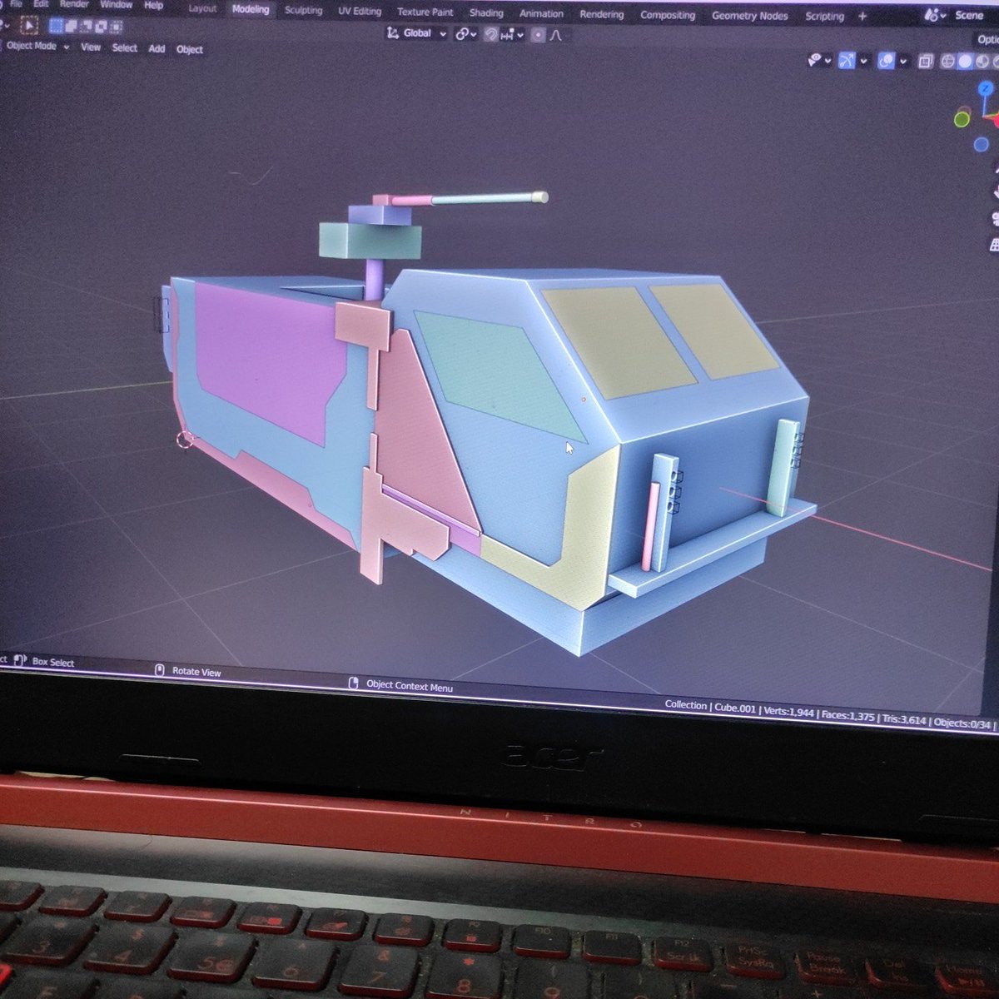This screenshot has width=999, height=999.
Task: Toggle the snapping magnet icon
Action: point(492,35)
